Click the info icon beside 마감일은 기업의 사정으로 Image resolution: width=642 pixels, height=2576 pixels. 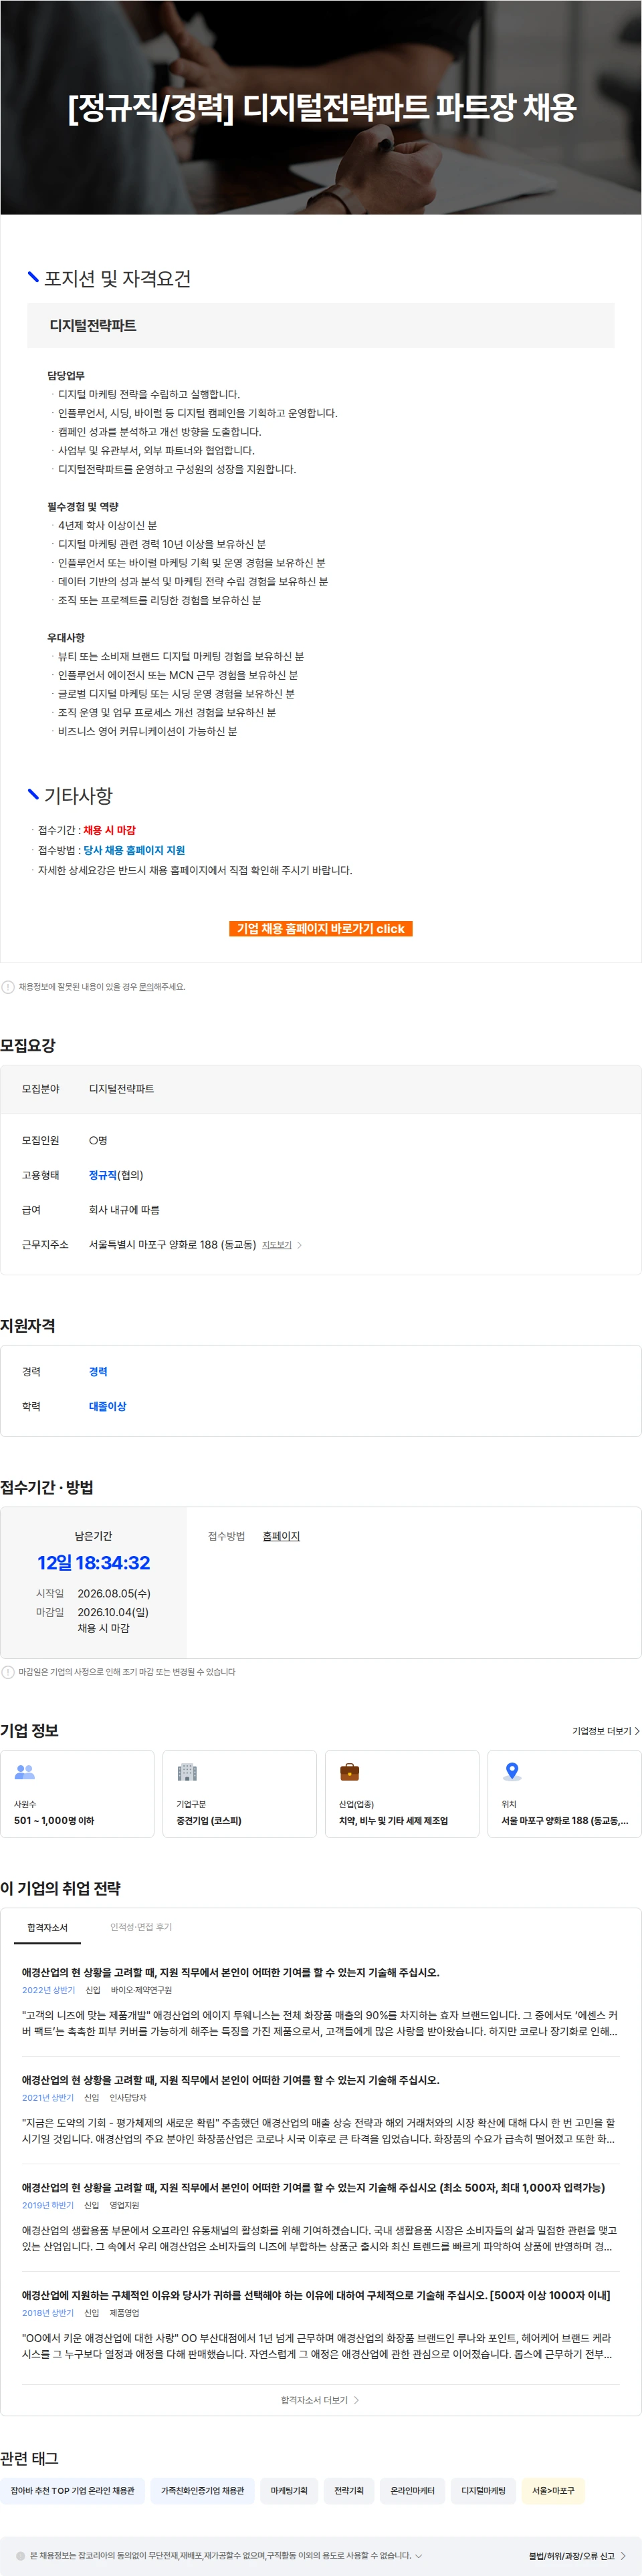tap(8, 1672)
